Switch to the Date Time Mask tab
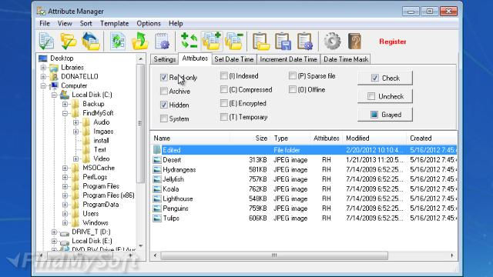Screen dimensions: 493x277 [346, 59]
